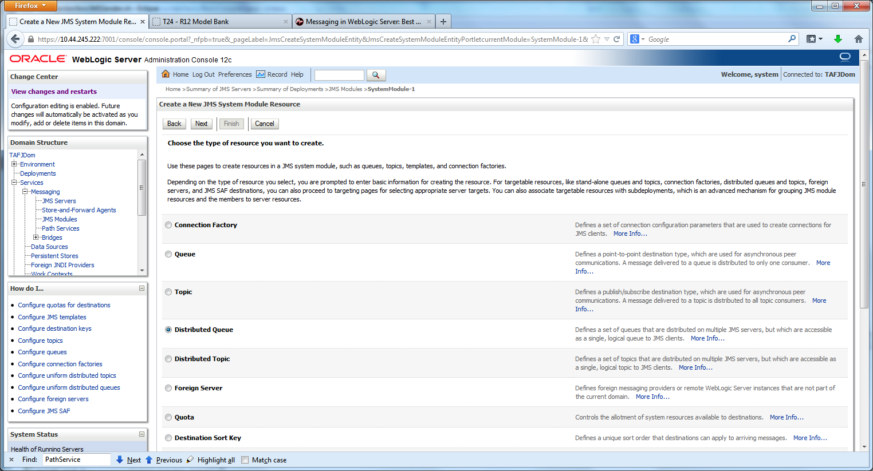Click the Firefox home icon
The width and height of the screenshot is (873, 471).
click(x=858, y=39)
